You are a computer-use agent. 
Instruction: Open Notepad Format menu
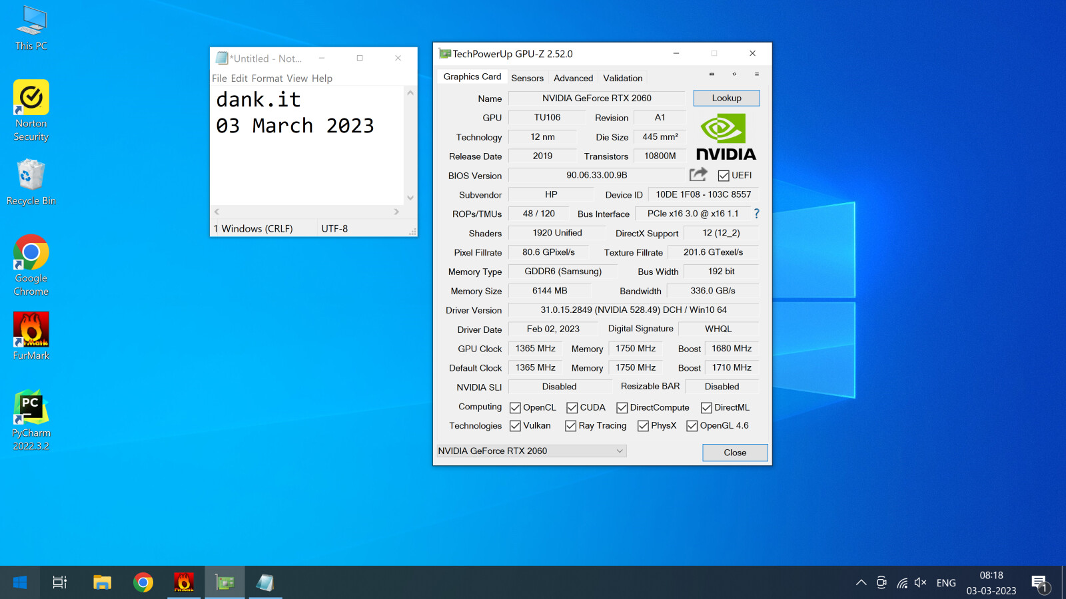(267, 79)
